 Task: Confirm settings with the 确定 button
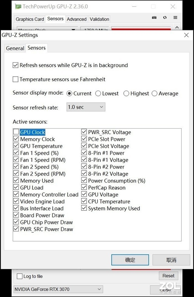130,260
